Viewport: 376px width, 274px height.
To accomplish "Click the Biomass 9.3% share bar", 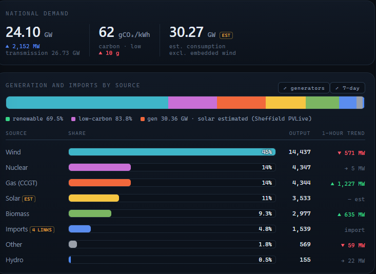I will click(x=172, y=213).
